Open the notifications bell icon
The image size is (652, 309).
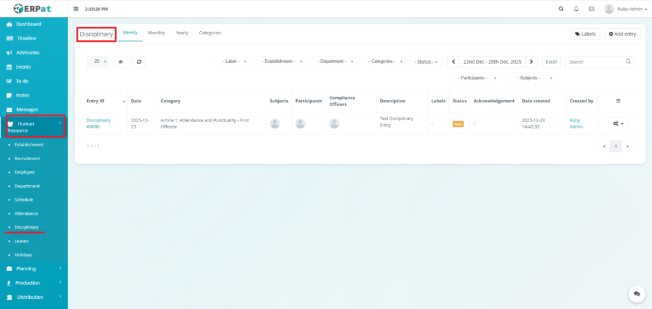[x=576, y=9]
